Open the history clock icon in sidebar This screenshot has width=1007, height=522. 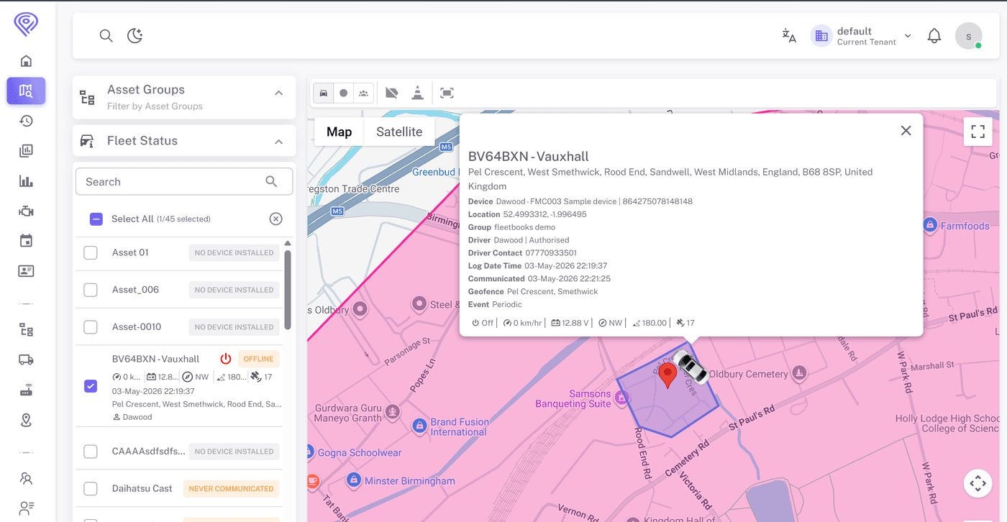coord(27,121)
